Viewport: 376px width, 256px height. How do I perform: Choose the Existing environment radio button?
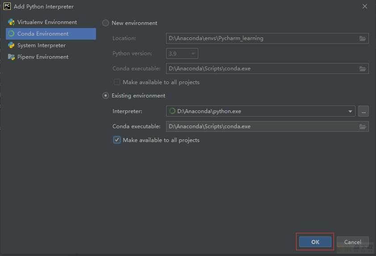(x=105, y=96)
